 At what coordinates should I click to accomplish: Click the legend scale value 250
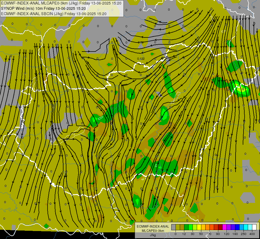[244, 234]
